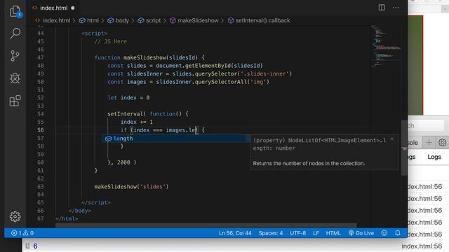Open devtools settings gear icon
The image size is (449, 252).
tap(442, 142)
